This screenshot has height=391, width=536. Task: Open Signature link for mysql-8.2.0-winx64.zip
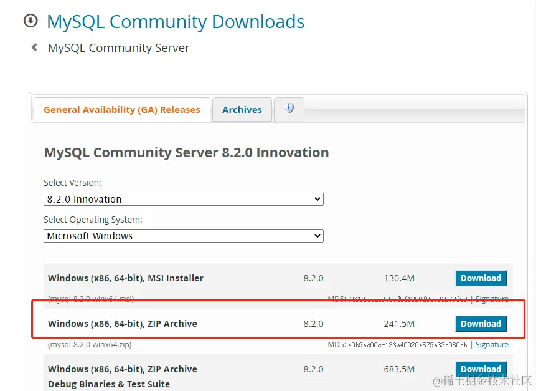[492, 344]
